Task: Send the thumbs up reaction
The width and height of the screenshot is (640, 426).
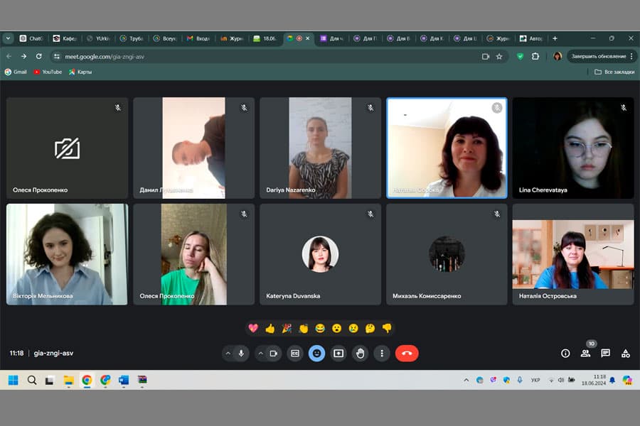Action: click(270, 328)
